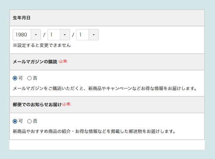
Task: Open the birth day dropdown
Action: [x=83, y=35]
